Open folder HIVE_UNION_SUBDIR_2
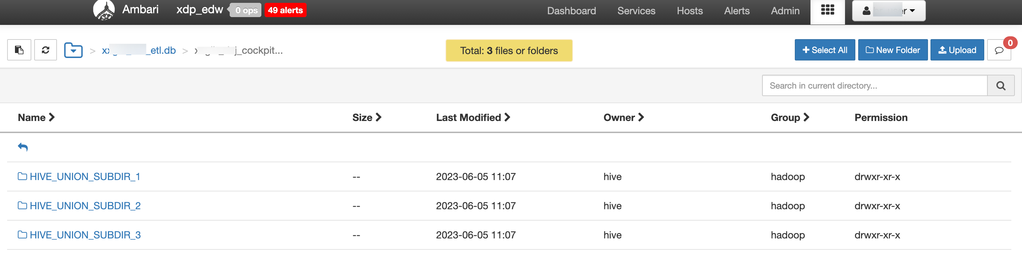This screenshot has height=274, width=1022. (85, 206)
